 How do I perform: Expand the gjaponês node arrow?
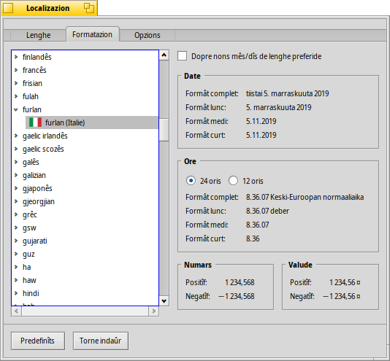point(16,188)
